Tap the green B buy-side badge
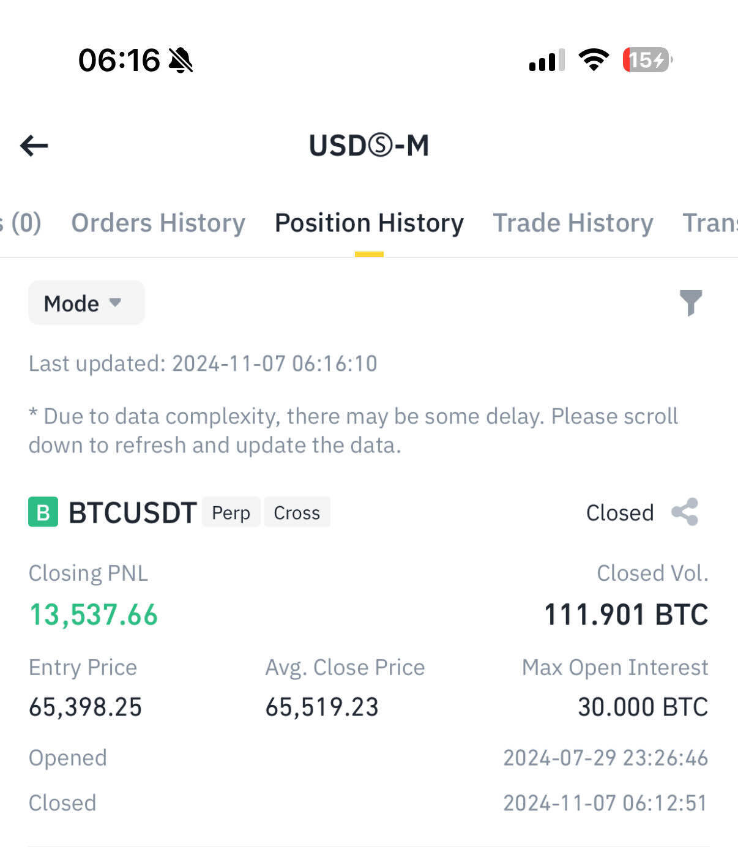Image resolution: width=738 pixels, height=852 pixels. click(x=43, y=512)
